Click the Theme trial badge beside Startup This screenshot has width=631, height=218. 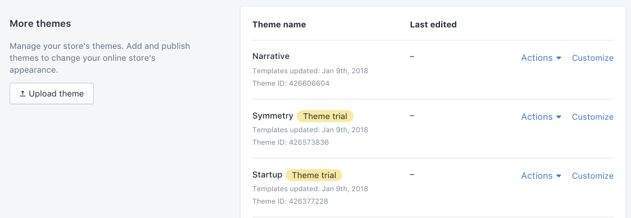314,175
